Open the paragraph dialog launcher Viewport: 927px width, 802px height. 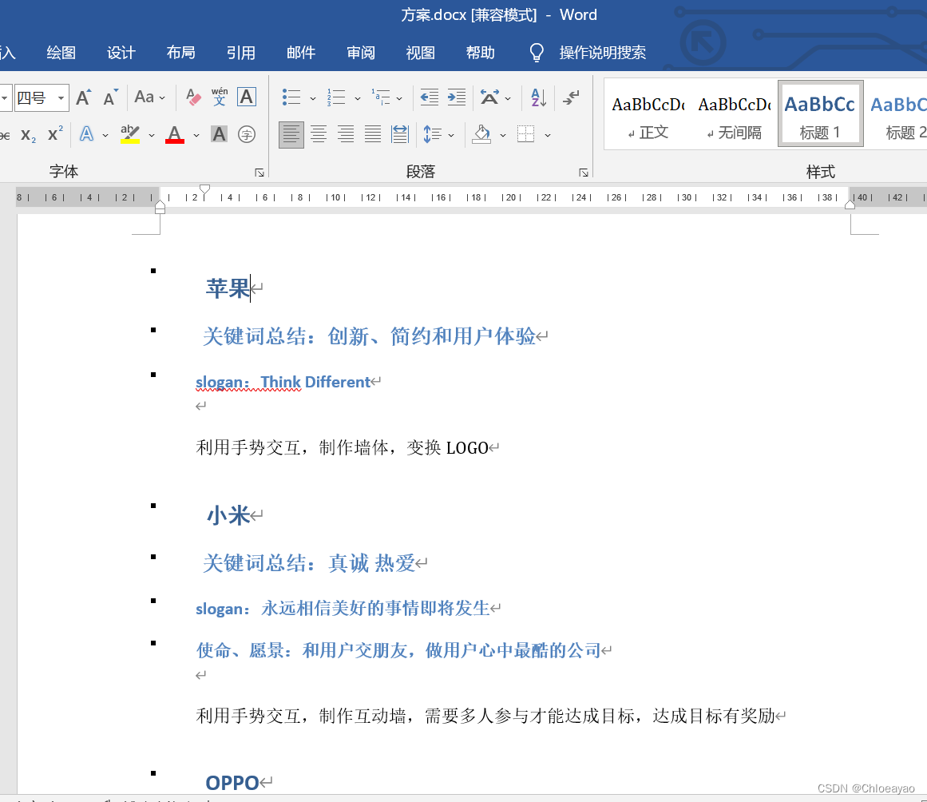[584, 172]
